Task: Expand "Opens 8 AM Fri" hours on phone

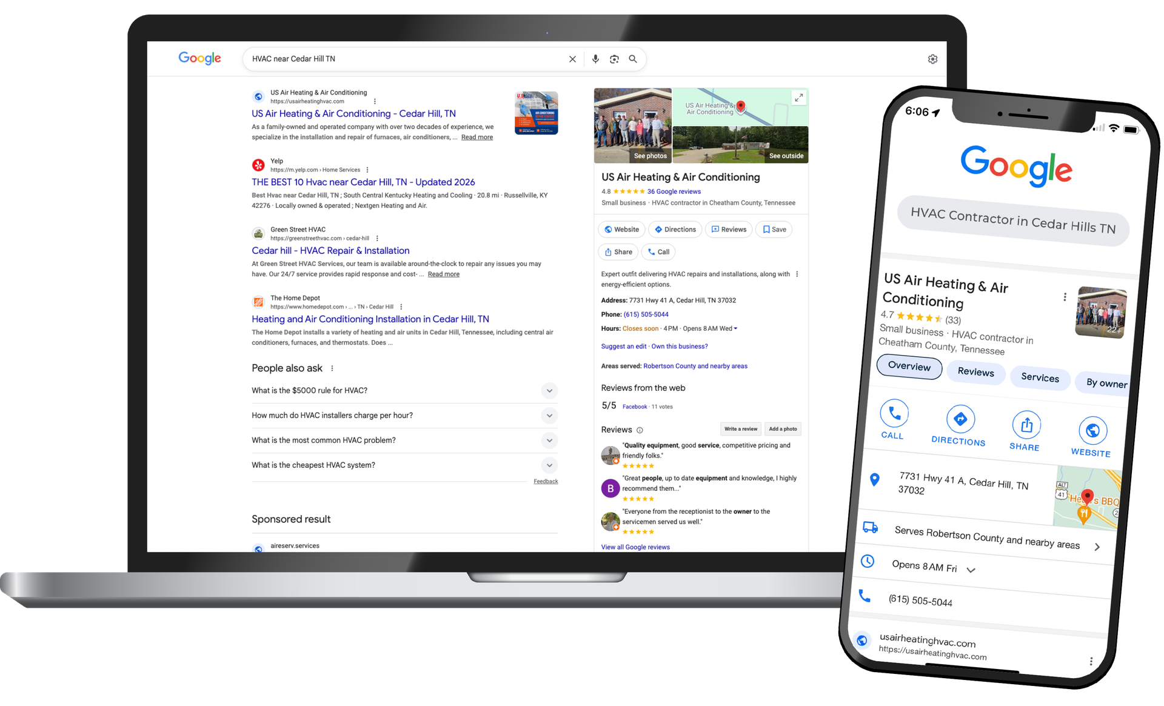Action: click(x=971, y=570)
